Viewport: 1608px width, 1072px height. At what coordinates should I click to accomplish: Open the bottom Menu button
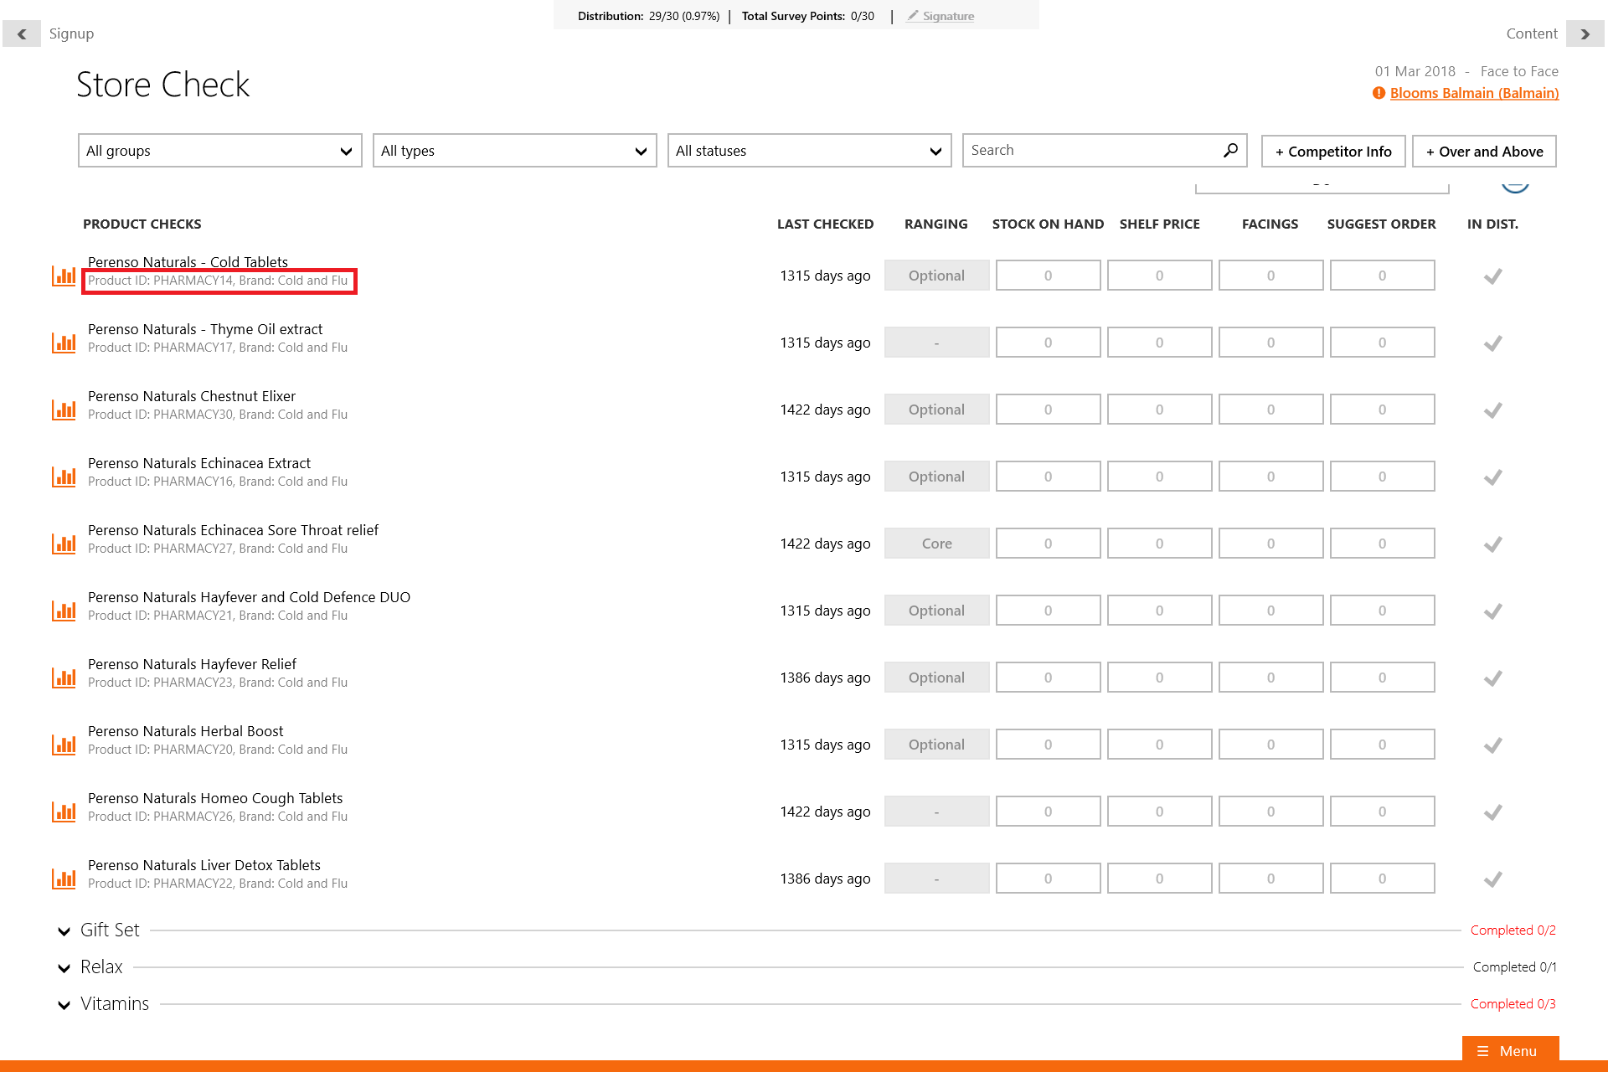[x=1509, y=1051]
